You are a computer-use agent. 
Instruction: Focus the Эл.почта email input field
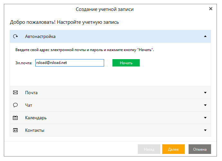(x=70, y=63)
